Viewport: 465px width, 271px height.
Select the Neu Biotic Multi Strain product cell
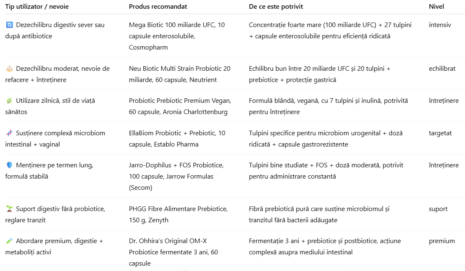pyautogui.click(x=180, y=74)
